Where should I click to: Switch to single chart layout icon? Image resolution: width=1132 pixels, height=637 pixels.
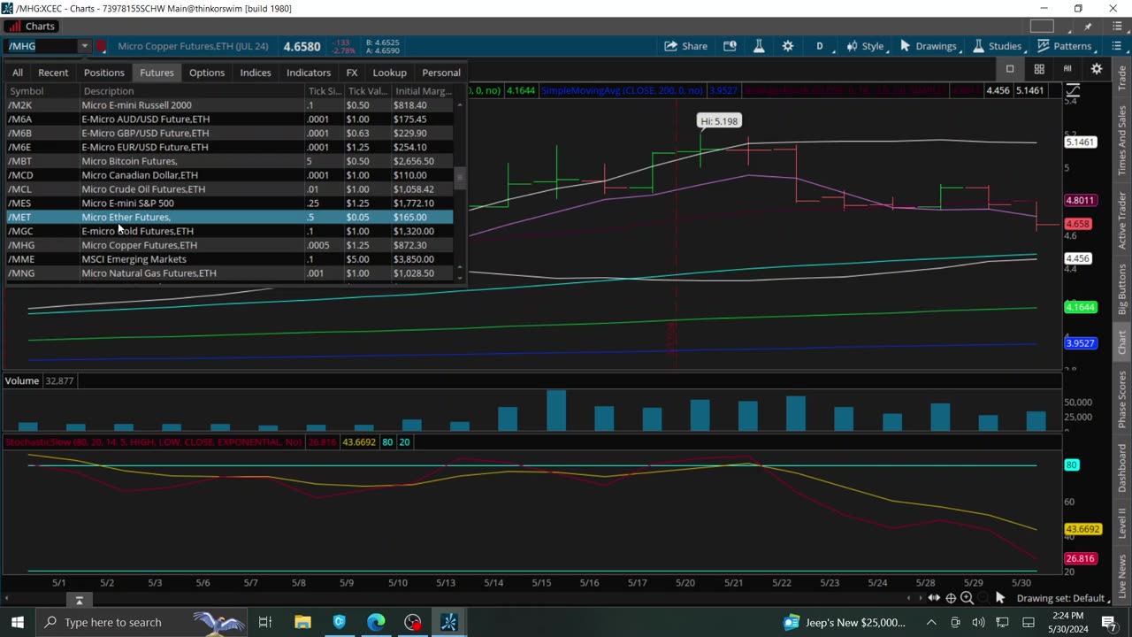point(1010,69)
